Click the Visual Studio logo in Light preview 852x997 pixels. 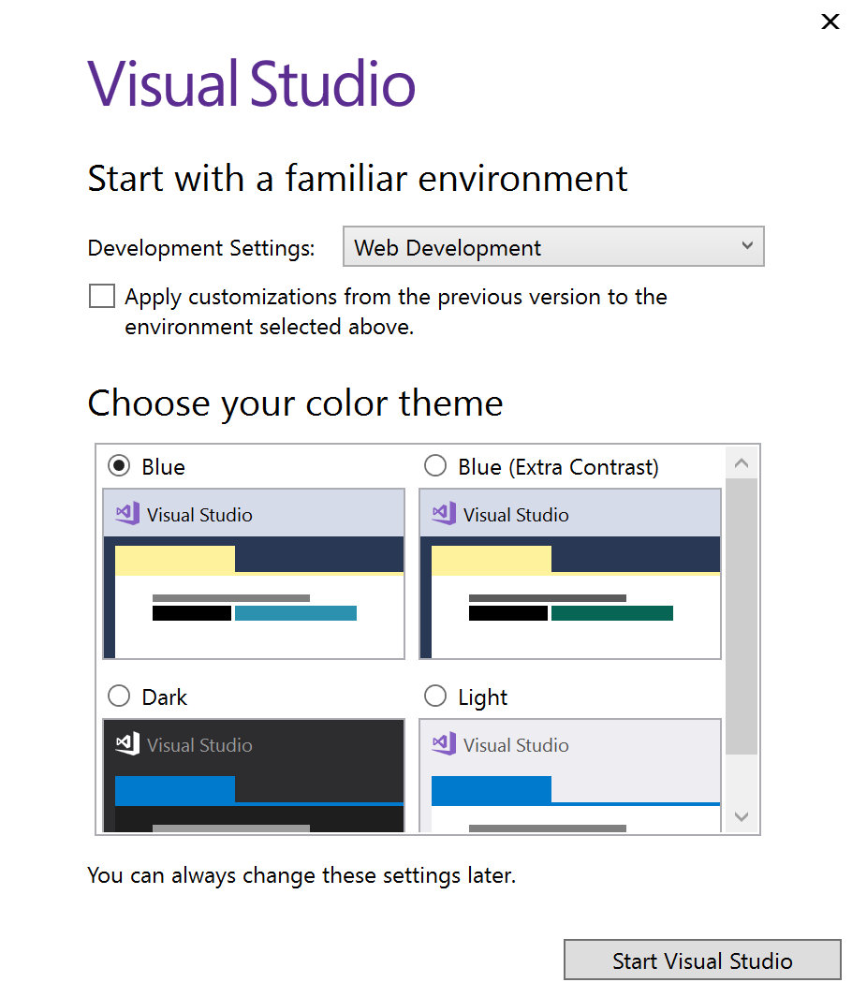(x=444, y=744)
